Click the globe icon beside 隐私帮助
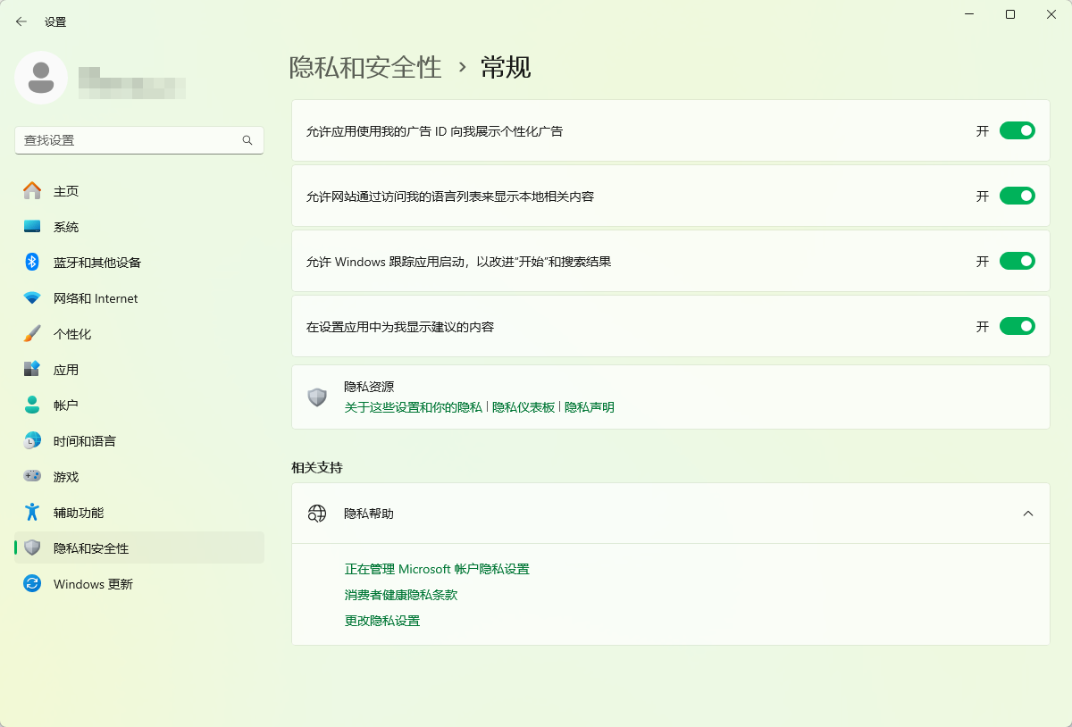The image size is (1072, 727). point(317,514)
